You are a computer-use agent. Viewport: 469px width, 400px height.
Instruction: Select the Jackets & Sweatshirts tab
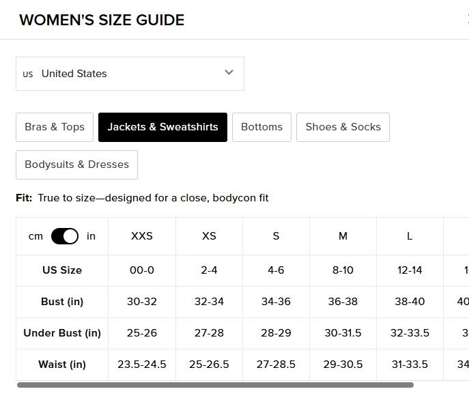click(x=162, y=127)
